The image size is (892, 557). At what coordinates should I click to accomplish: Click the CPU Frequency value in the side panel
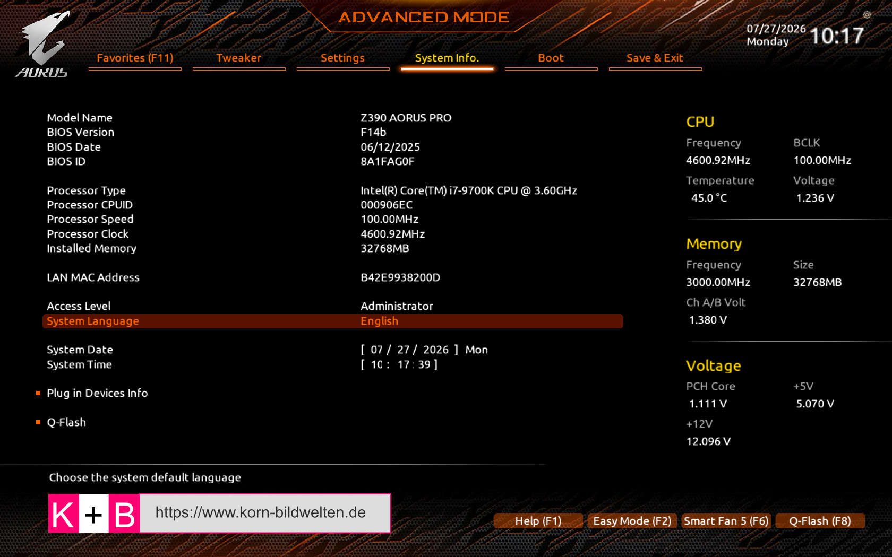point(718,160)
